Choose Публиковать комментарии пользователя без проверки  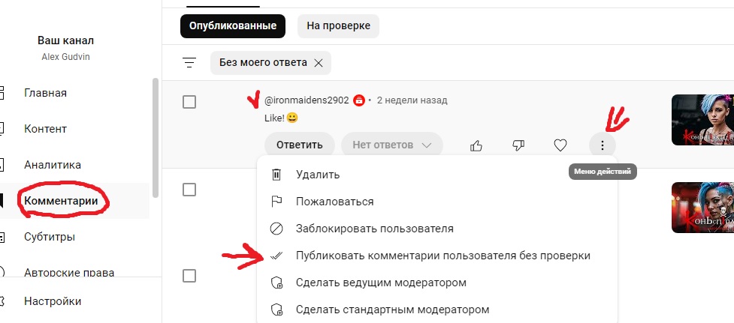click(x=443, y=256)
